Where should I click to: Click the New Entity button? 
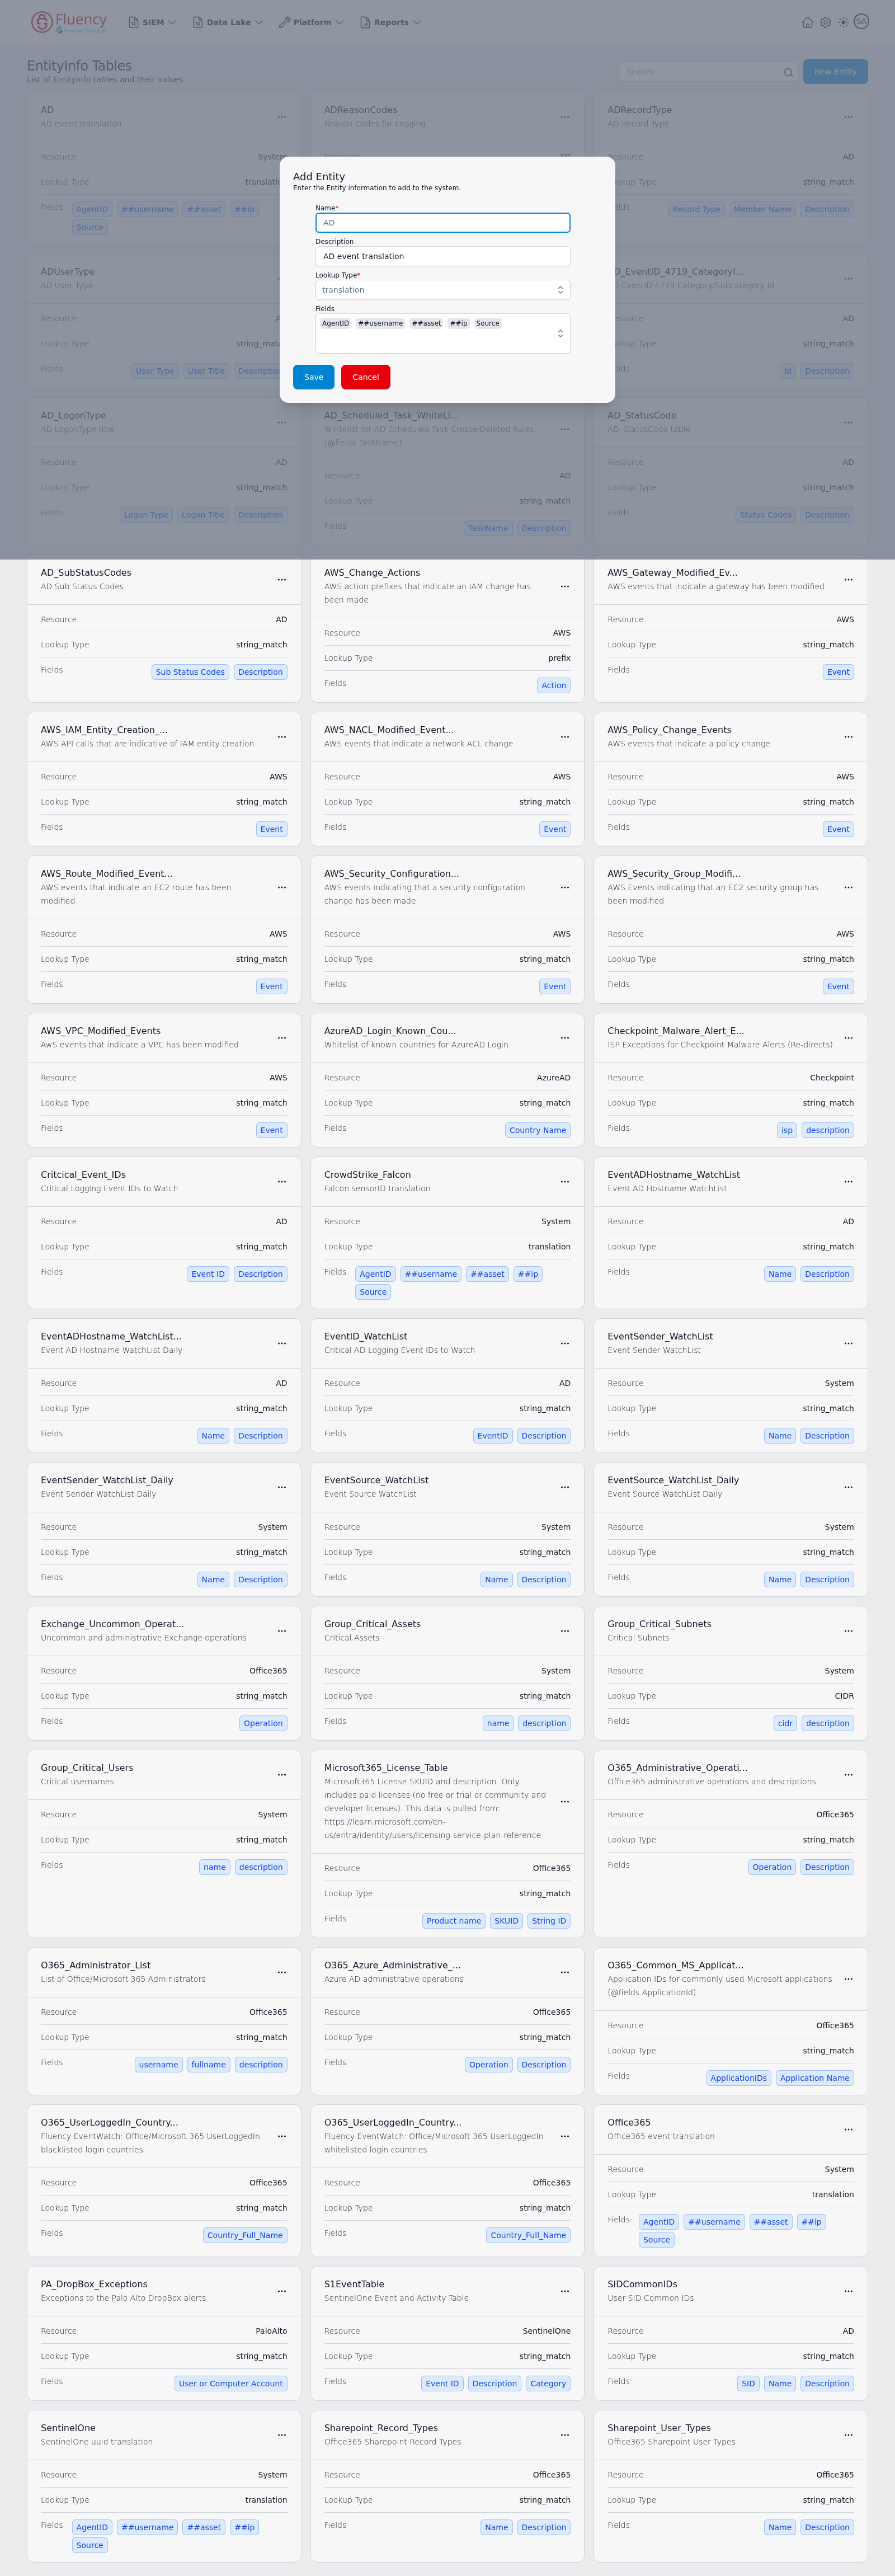pos(835,72)
